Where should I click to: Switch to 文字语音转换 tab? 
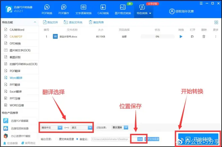(x=83, y=9)
